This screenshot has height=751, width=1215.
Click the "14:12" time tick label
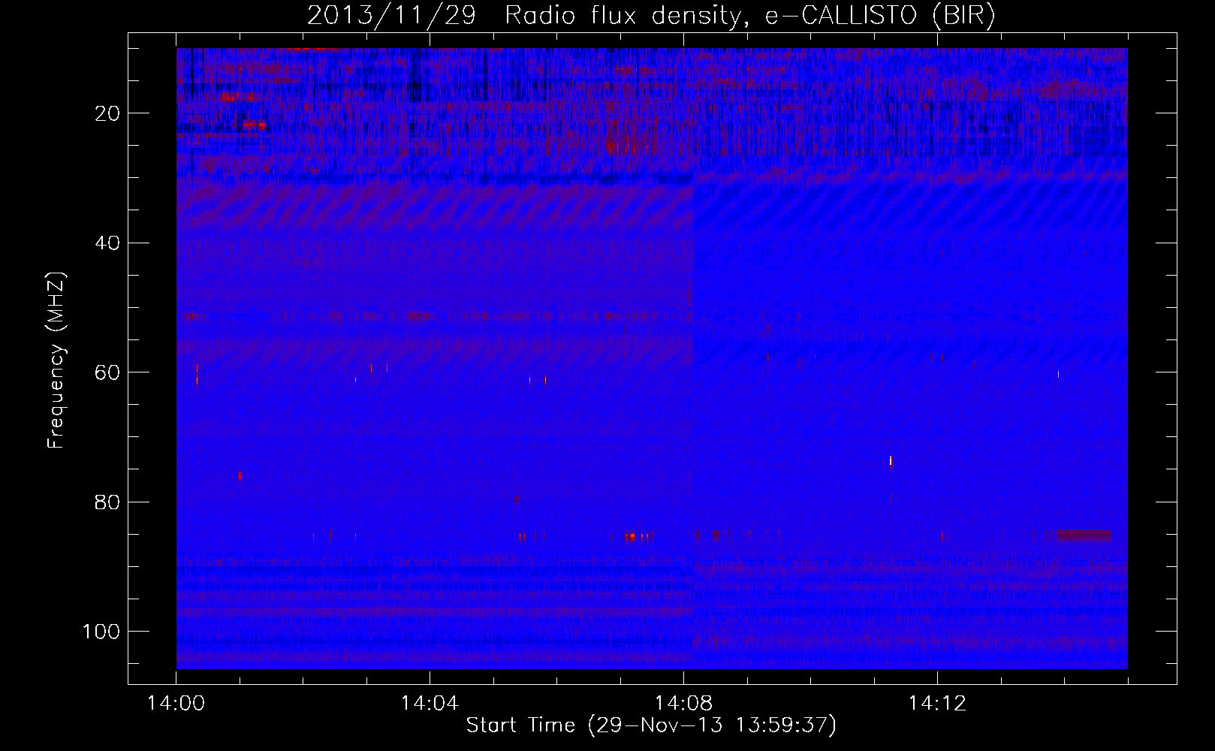click(x=937, y=704)
